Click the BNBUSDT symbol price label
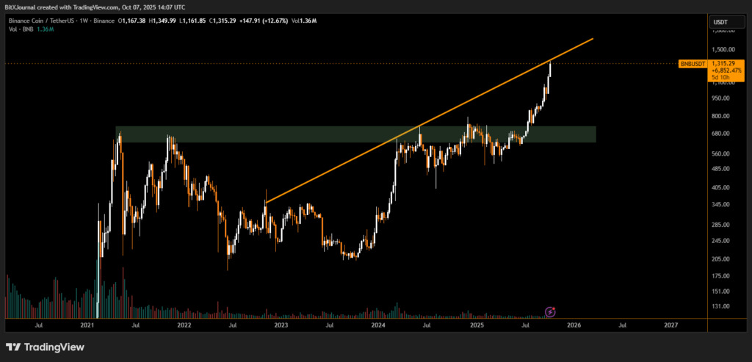The width and height of the screenshot is (752, 362). [x=693, y=64]
